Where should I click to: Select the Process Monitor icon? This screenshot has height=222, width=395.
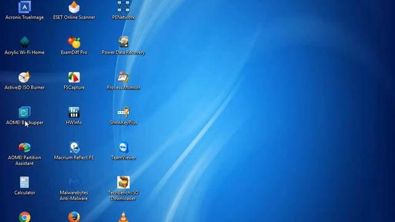click(x=123, y=77)
